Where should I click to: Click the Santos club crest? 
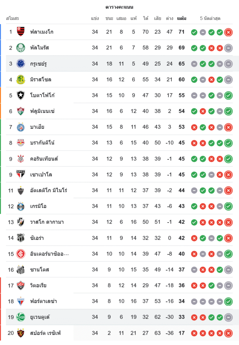(x=21, y=270)
